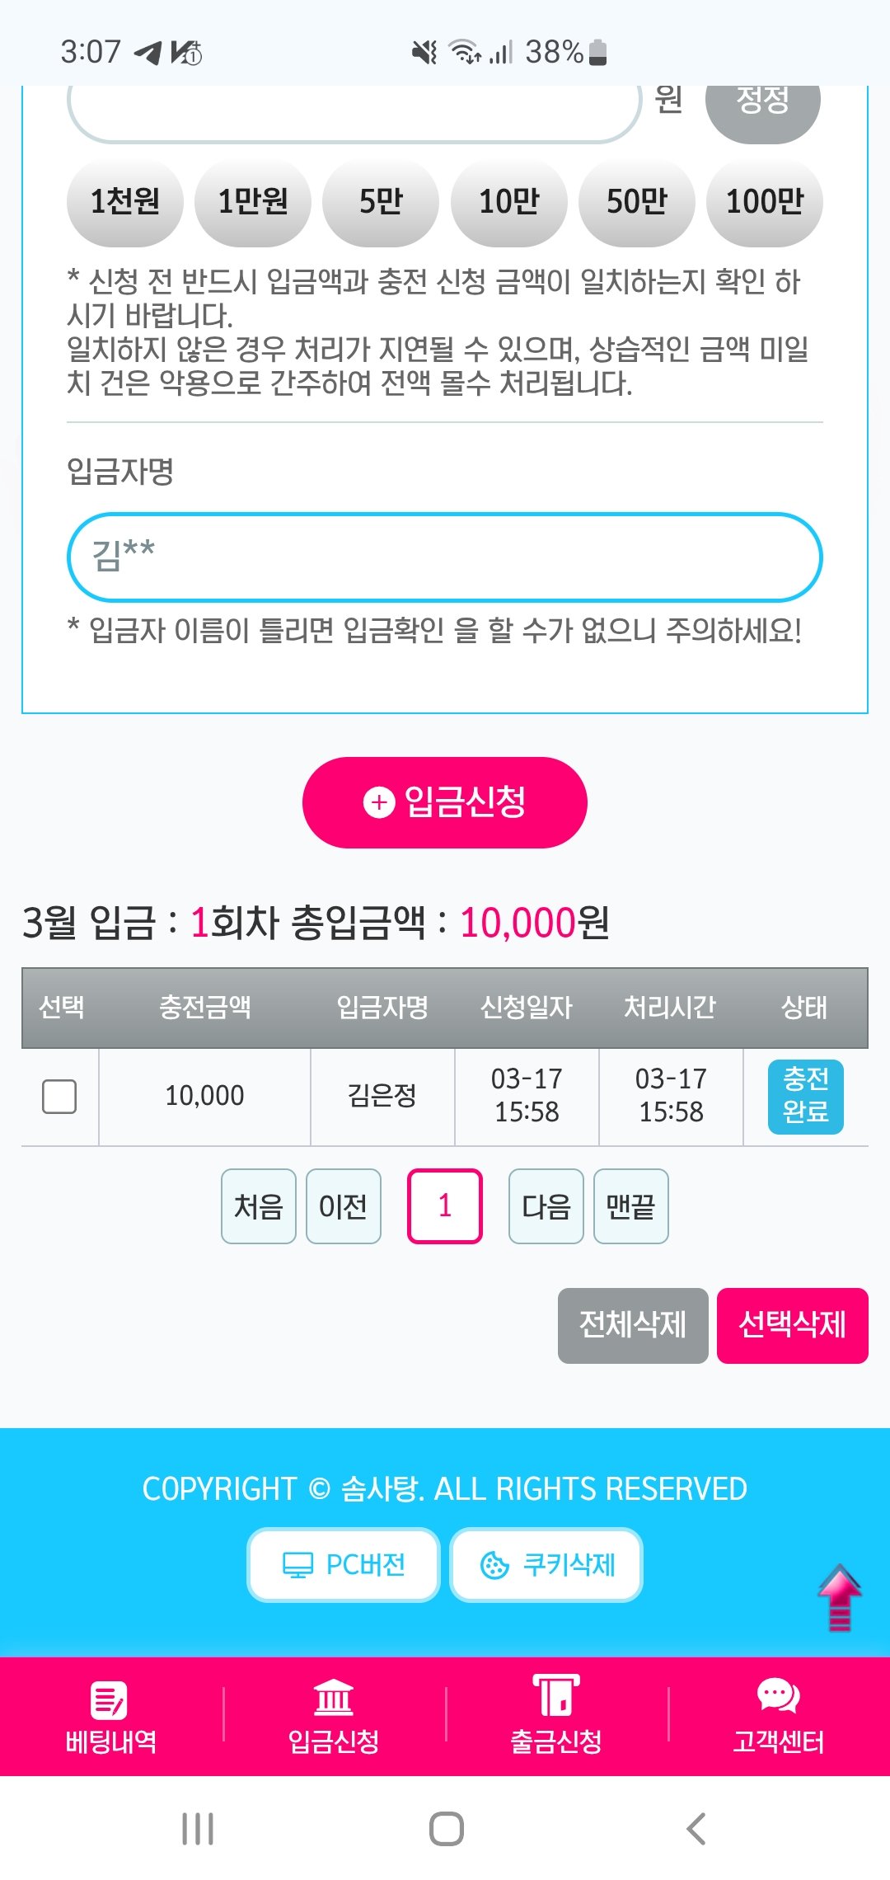This screenshot has height=1880, width=890.
Task: Tap the 100만 amount button
Action: 764,202
